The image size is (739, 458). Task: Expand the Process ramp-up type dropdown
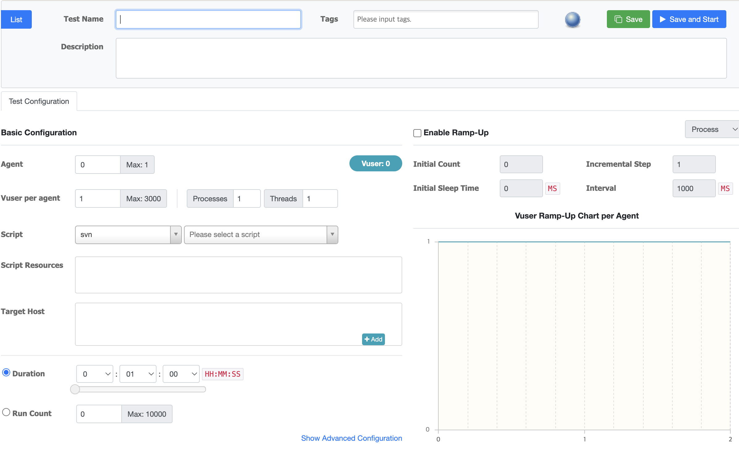712,129
